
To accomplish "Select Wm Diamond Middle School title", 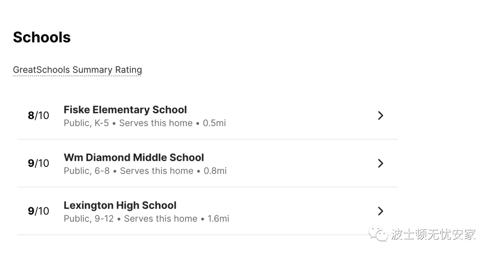I will 133,157.
